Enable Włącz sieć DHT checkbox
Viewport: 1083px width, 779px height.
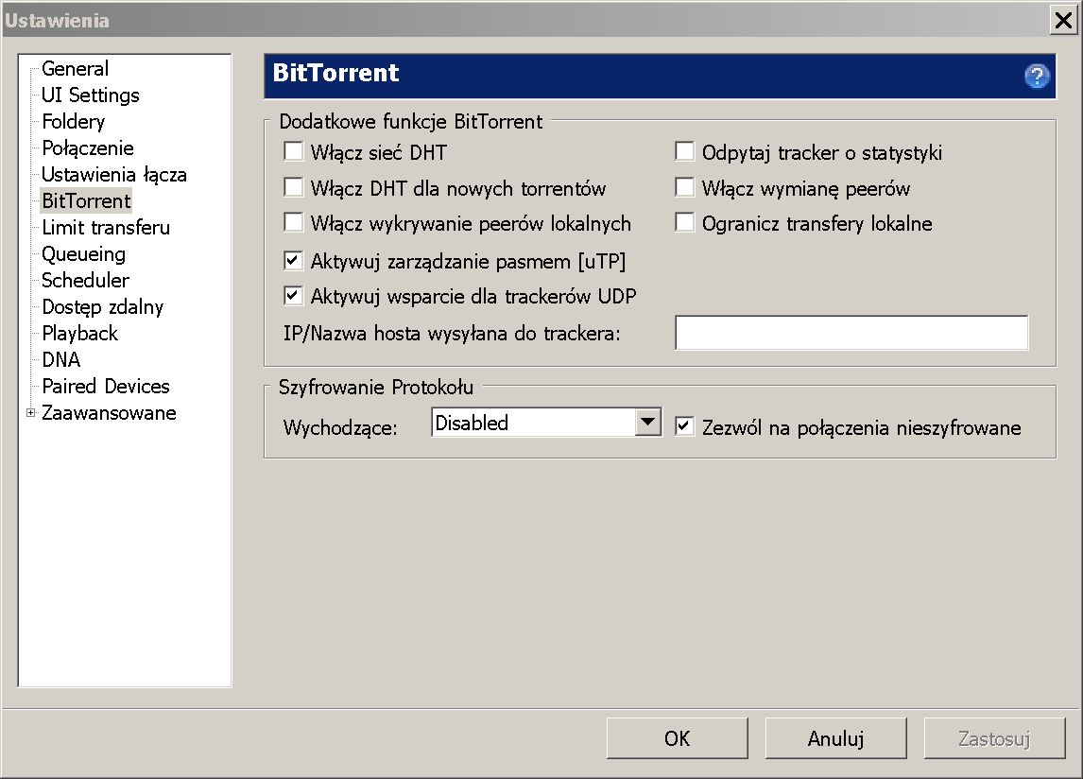coord(294,151)
